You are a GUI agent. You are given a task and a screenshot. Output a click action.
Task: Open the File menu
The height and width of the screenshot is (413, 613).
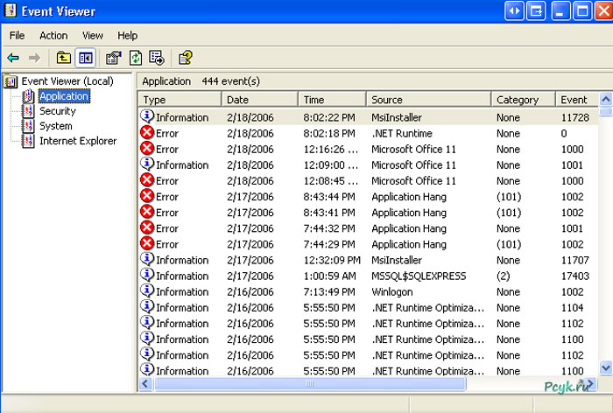tap(17, 36)
